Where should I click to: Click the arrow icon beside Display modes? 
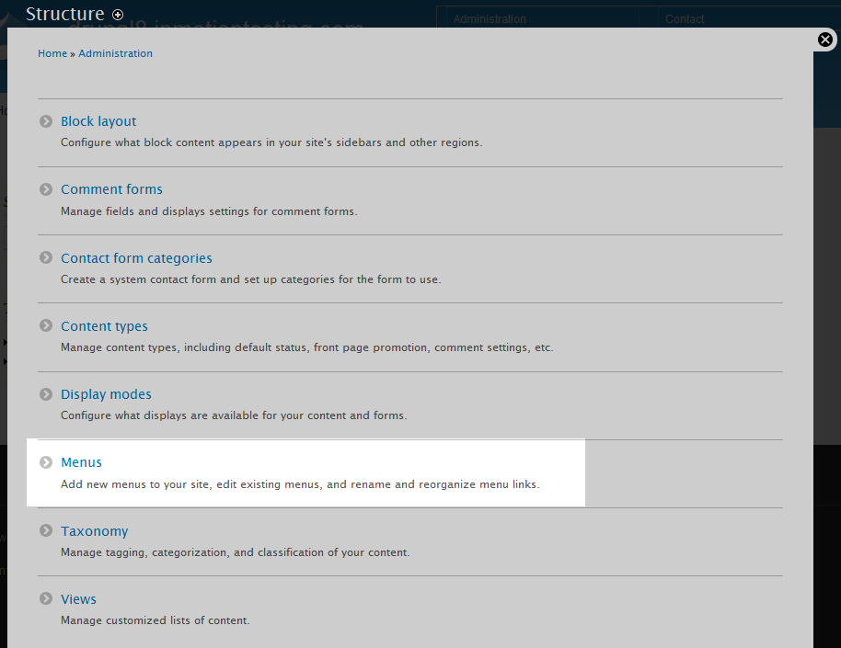(46, 394)
